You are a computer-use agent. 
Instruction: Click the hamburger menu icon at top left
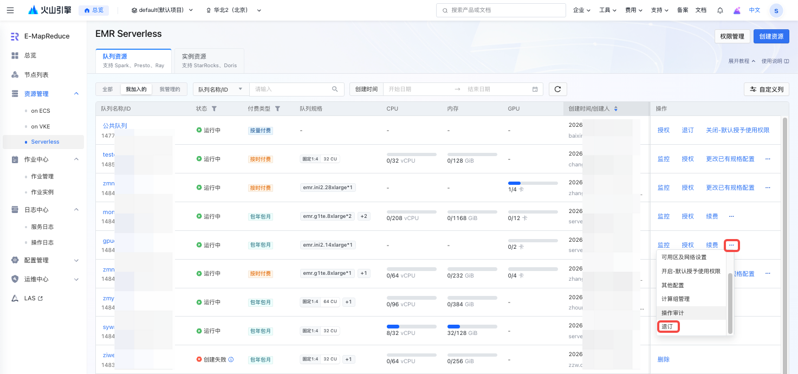pyautogui.click(x=10, y=10)
